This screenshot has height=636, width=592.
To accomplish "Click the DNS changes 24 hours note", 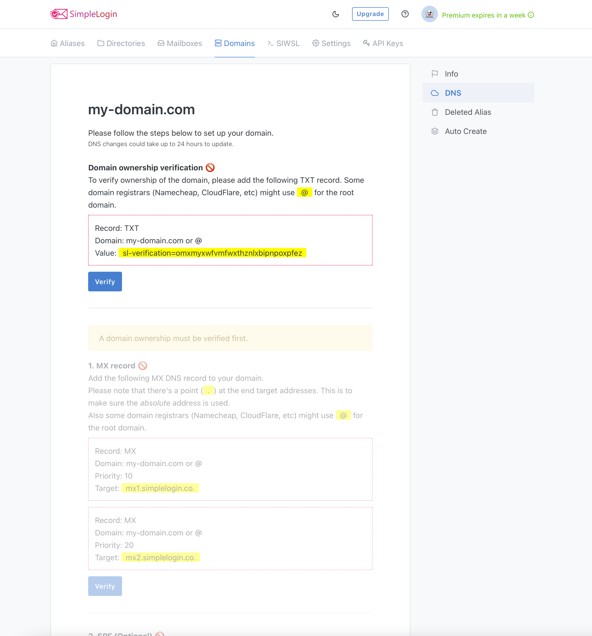I will 161,144.
